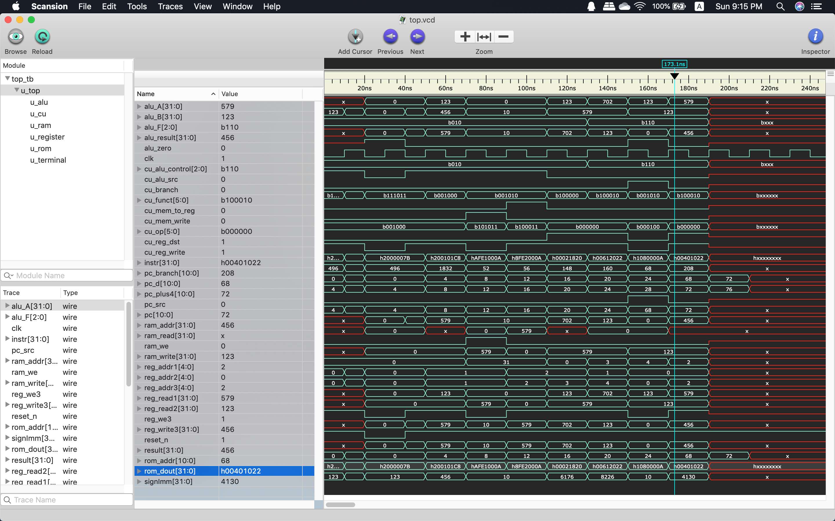Collapse the u_top module node

click(17, 90)
